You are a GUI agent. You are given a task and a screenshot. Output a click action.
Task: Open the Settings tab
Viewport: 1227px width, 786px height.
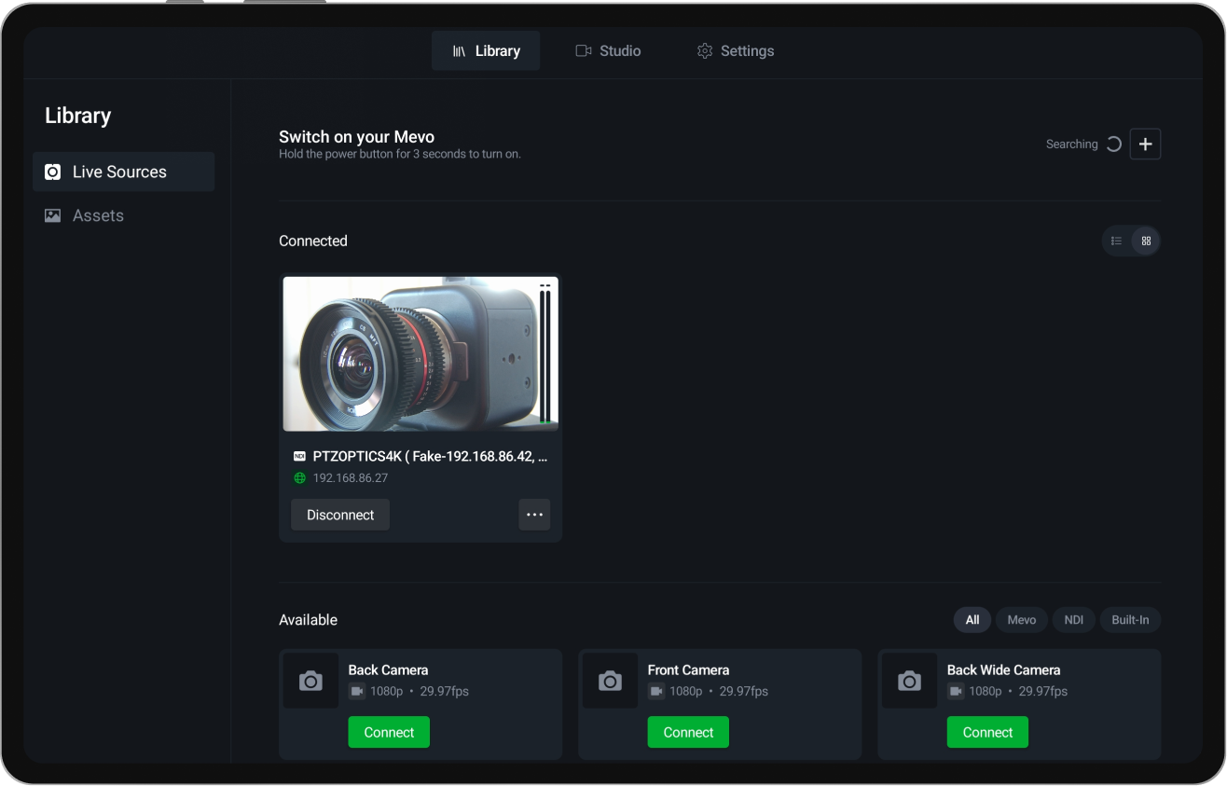pos(736,50)
